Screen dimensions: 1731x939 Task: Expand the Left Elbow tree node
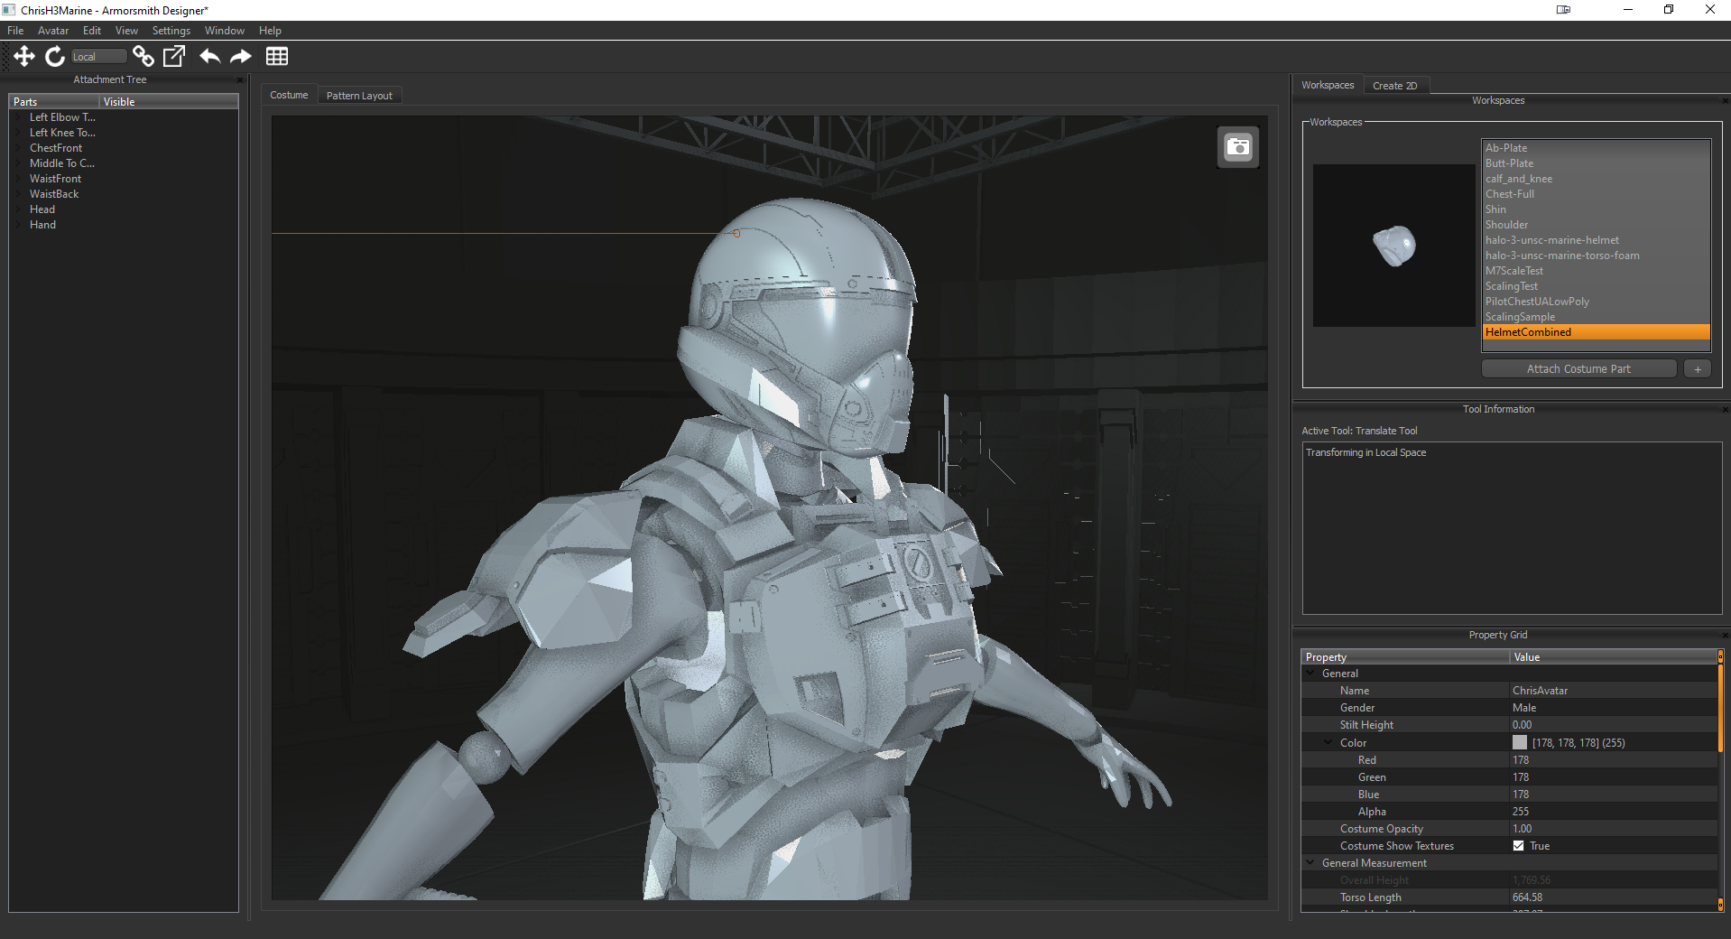tap(19, 117)
